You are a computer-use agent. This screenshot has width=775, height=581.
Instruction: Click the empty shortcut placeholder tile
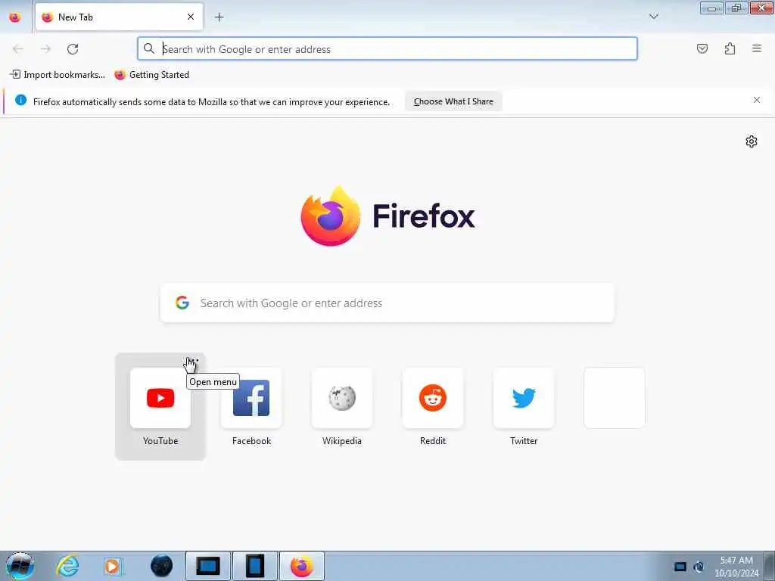click(615, 398)
